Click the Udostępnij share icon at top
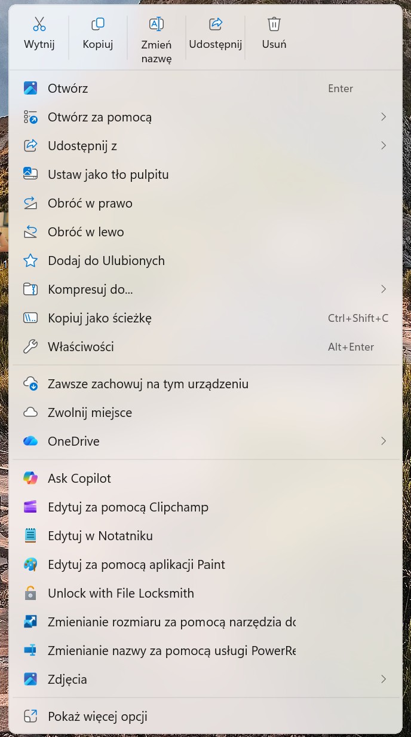Screen dimensions: 411x737 [x=215, y=24]
